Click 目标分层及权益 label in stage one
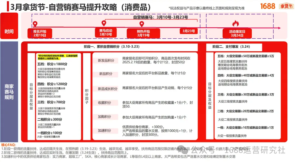This screenshot has width=295, height=162. 31,96
